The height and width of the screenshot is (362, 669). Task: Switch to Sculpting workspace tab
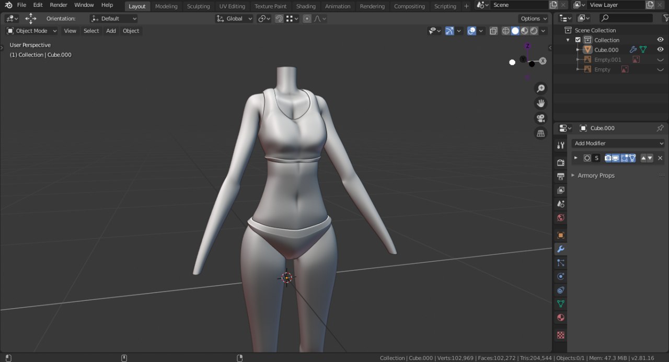(199, 6)
